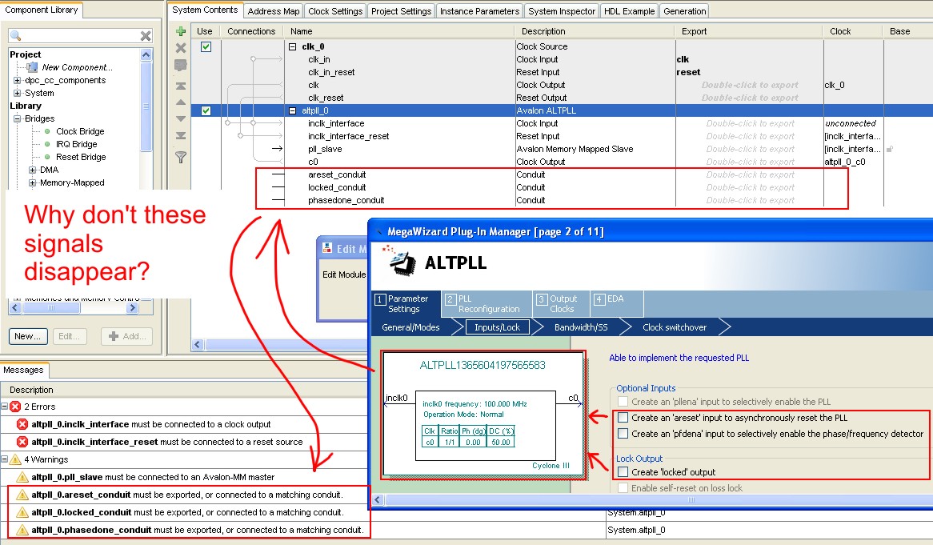Expand the Memory-Mapped library node
933x545 pixels.
(x=32, y=182)
